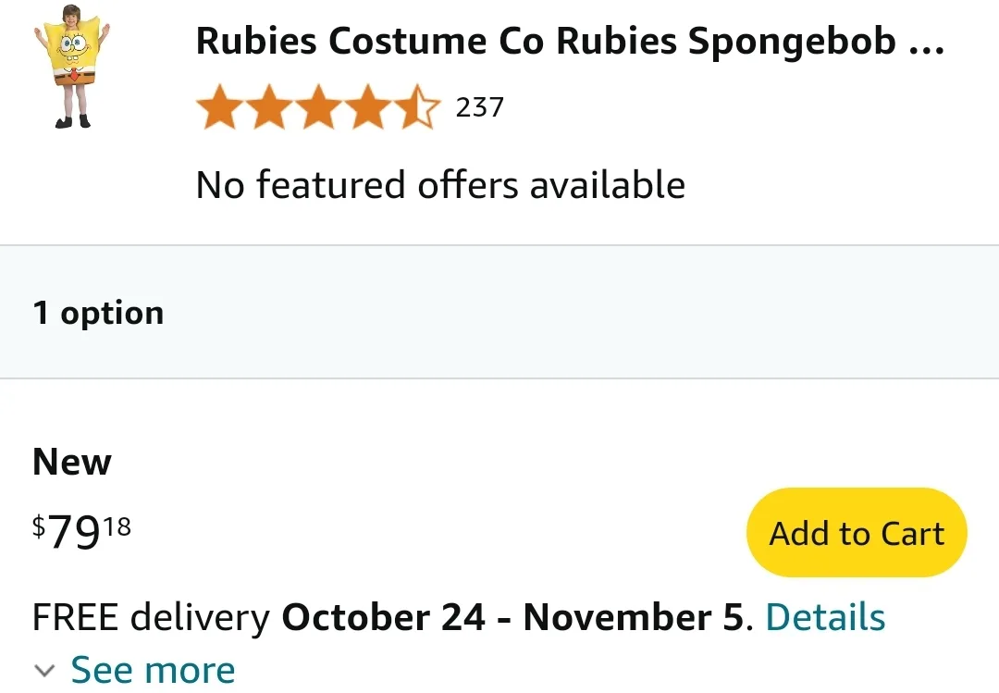Image resolution: width=999 pixels, height=693 pixels.
Task: Click the No featured offers available notice
Action: coord(440,184)
